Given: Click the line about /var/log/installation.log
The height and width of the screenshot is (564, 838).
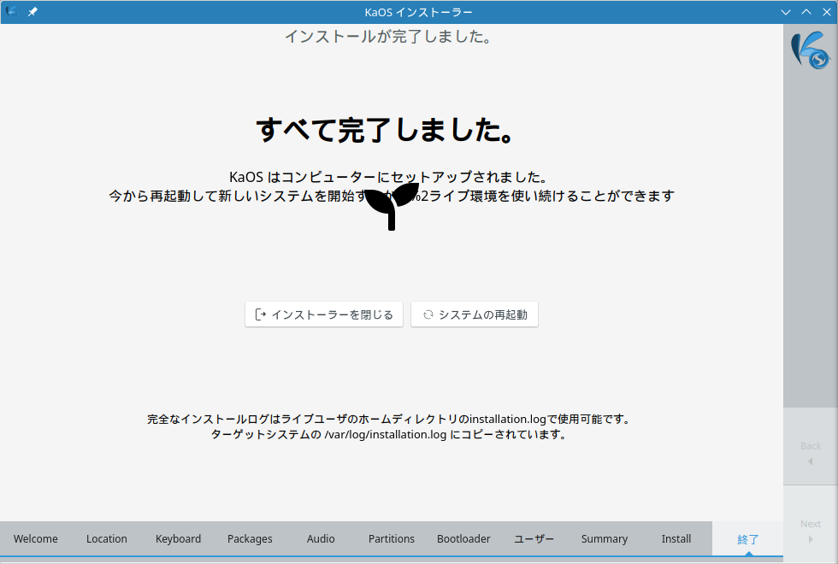Looking at the screenshot, I should coord(388,434).
